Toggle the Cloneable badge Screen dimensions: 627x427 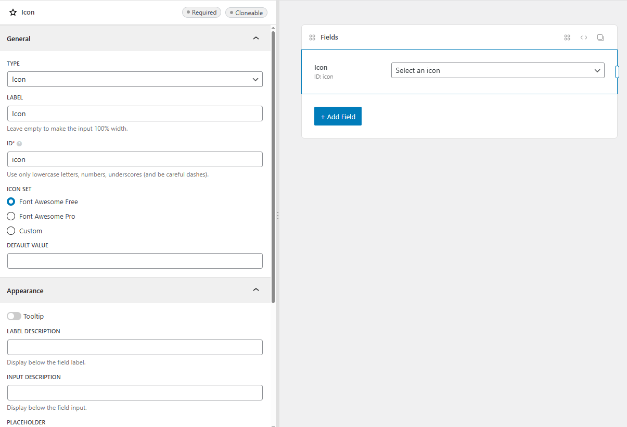(x=246, y=12)
